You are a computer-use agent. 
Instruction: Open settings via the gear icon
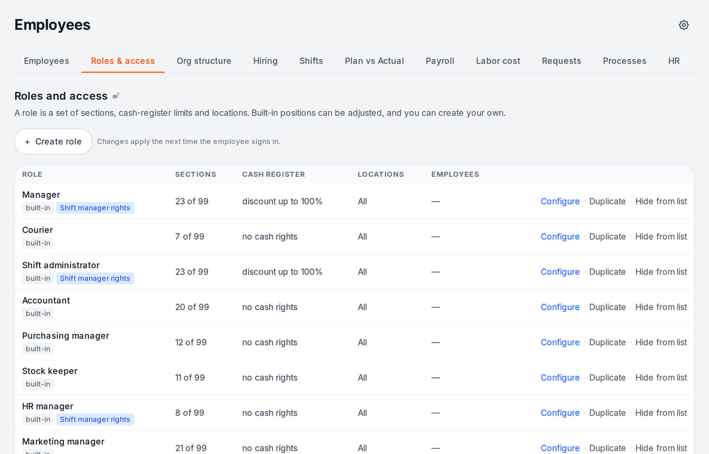coord(684,25)
